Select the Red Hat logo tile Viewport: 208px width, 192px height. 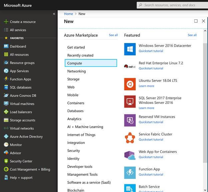tap(130, 66)
